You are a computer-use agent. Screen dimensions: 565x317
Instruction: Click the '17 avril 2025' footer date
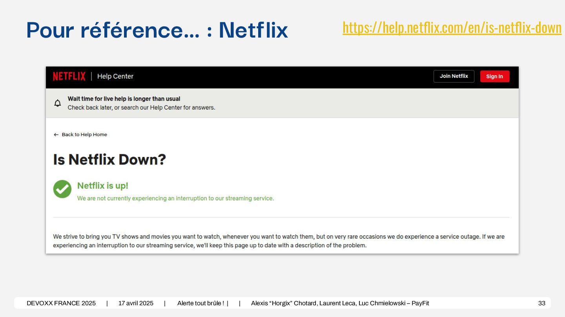(x=136, y=303)
